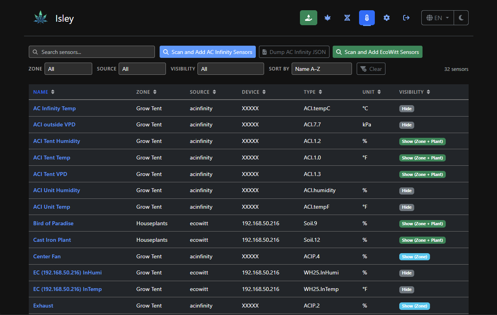Toggle the Hide badge for AC Infinity Temp
Image resolution: width=497 pixels, height=315 pixels.
407,109
